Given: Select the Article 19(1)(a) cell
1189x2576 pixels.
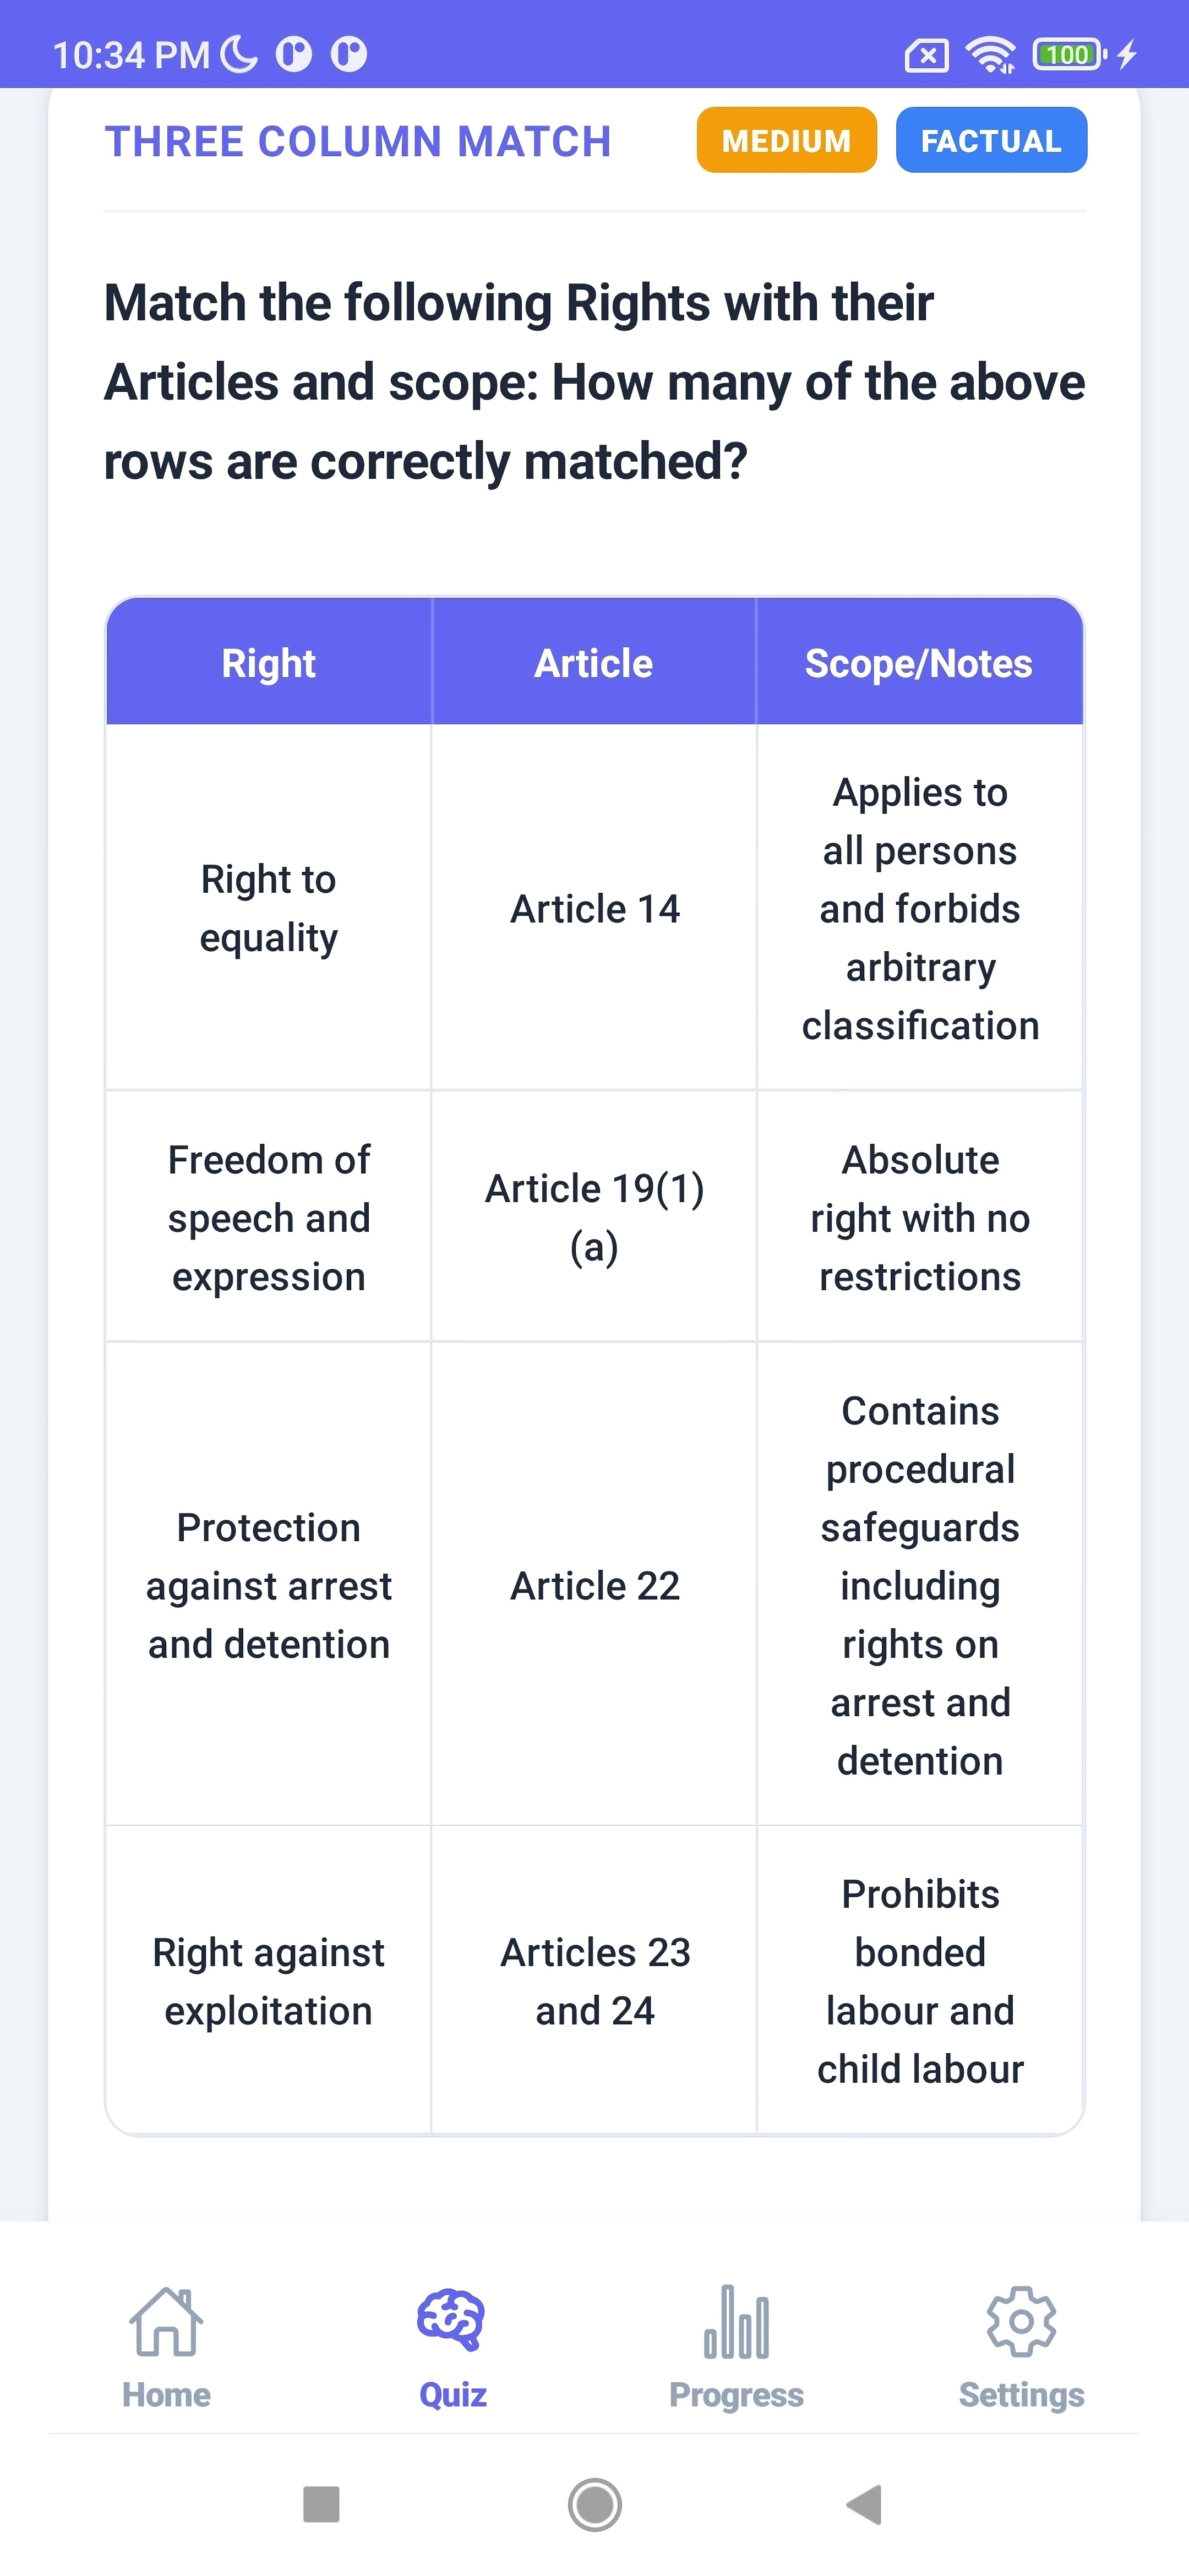Looking at the screenshot, I should (x=594, y=1217).
